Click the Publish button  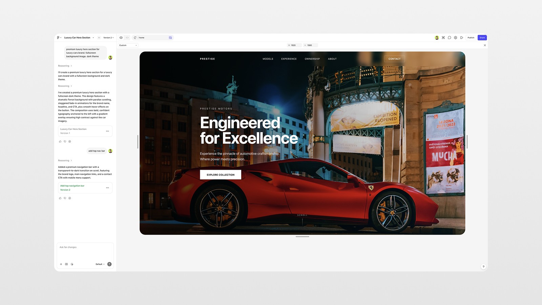pyautogui.click(x=471, y=38)
